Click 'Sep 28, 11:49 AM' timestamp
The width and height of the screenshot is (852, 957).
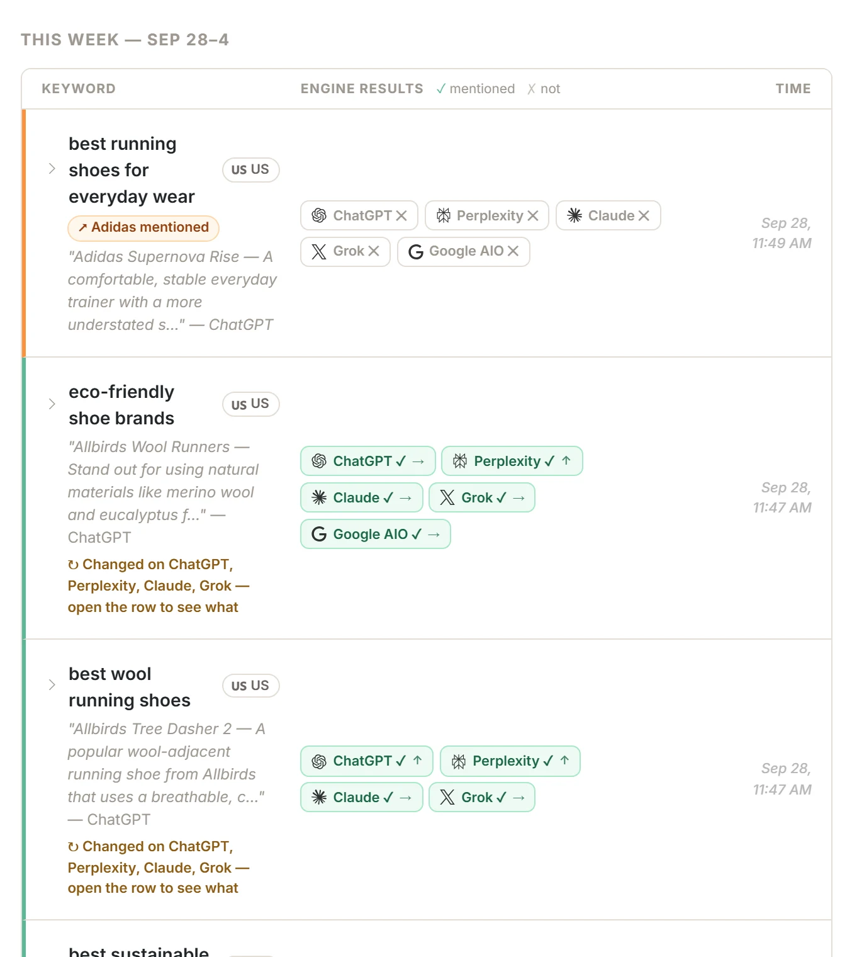point(782,233)
